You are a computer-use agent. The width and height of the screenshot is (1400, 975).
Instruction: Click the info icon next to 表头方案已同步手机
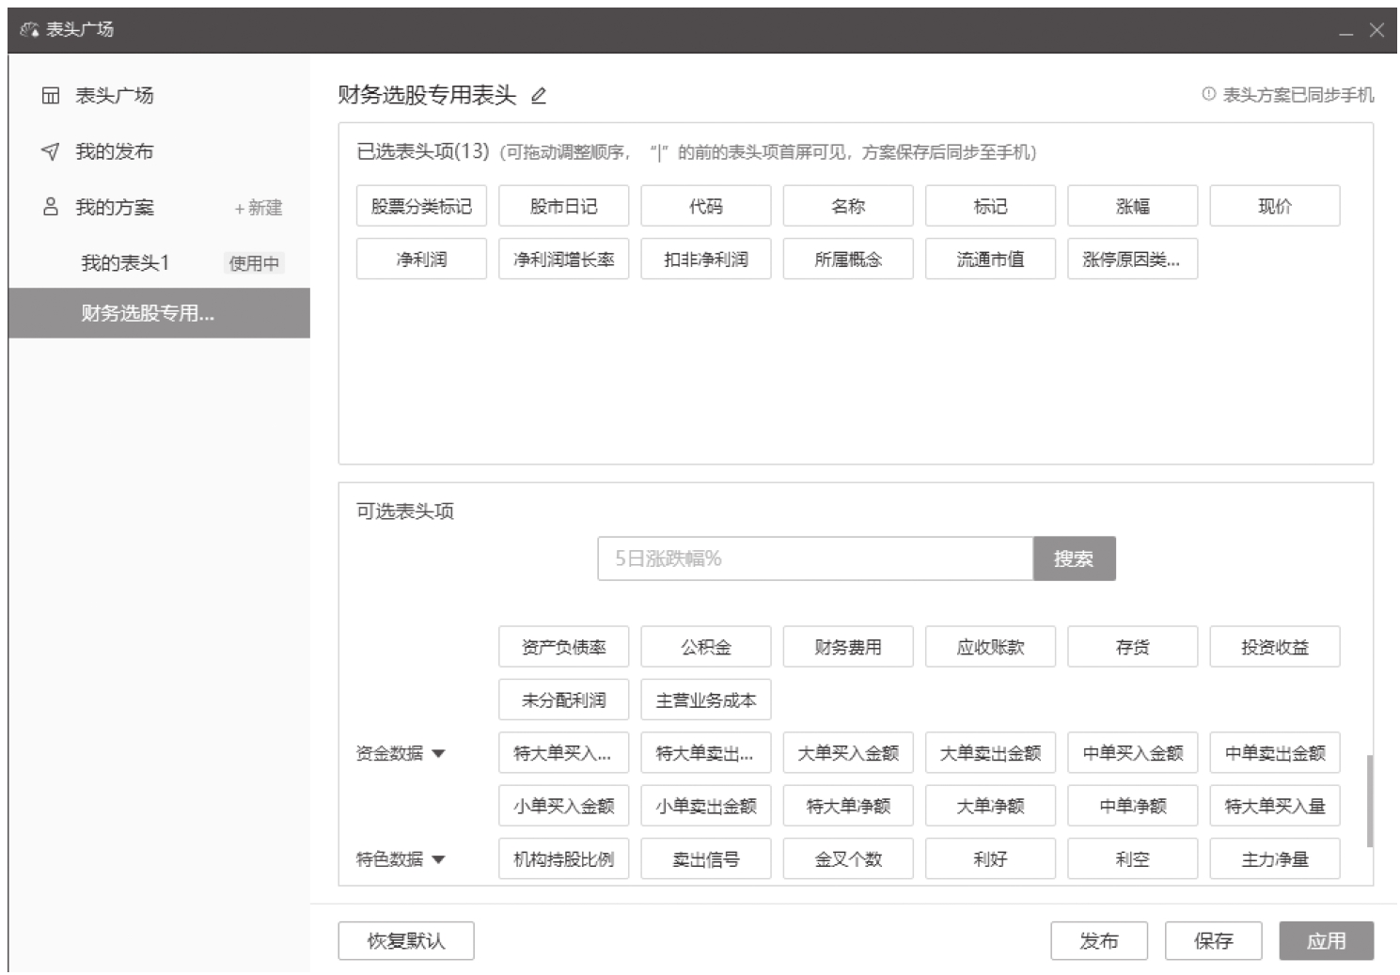1208,94
